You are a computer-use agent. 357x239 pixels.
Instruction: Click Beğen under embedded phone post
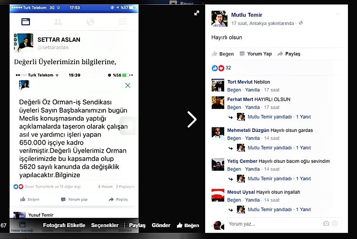coord(30,199)
